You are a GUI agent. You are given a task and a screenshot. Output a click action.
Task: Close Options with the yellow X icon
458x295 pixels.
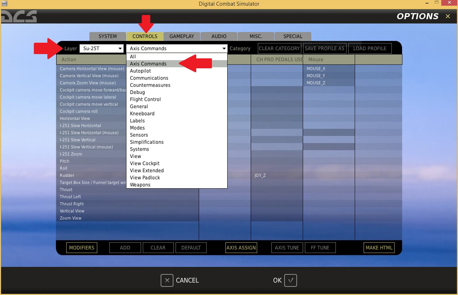(x=448, y=16)
